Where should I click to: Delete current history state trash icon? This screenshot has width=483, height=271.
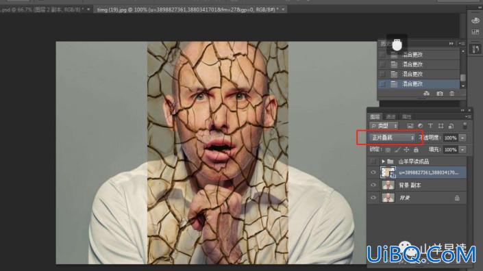point(451,93)
